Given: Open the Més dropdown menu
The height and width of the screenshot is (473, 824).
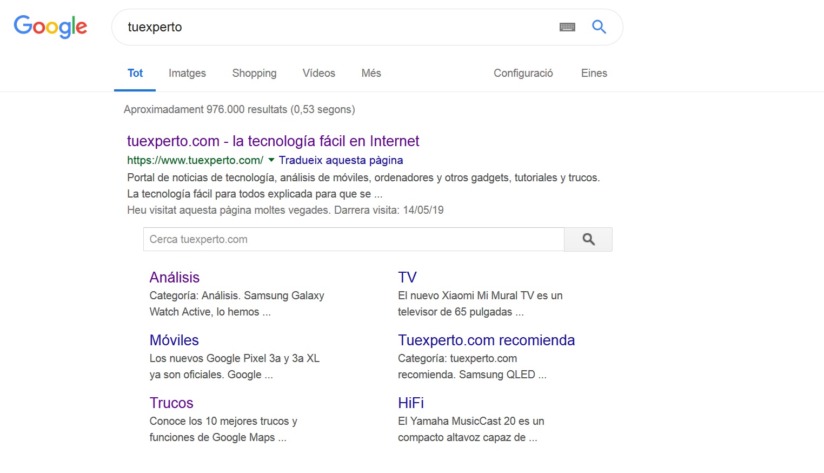Looking at the screenshot, I should 371,73.
